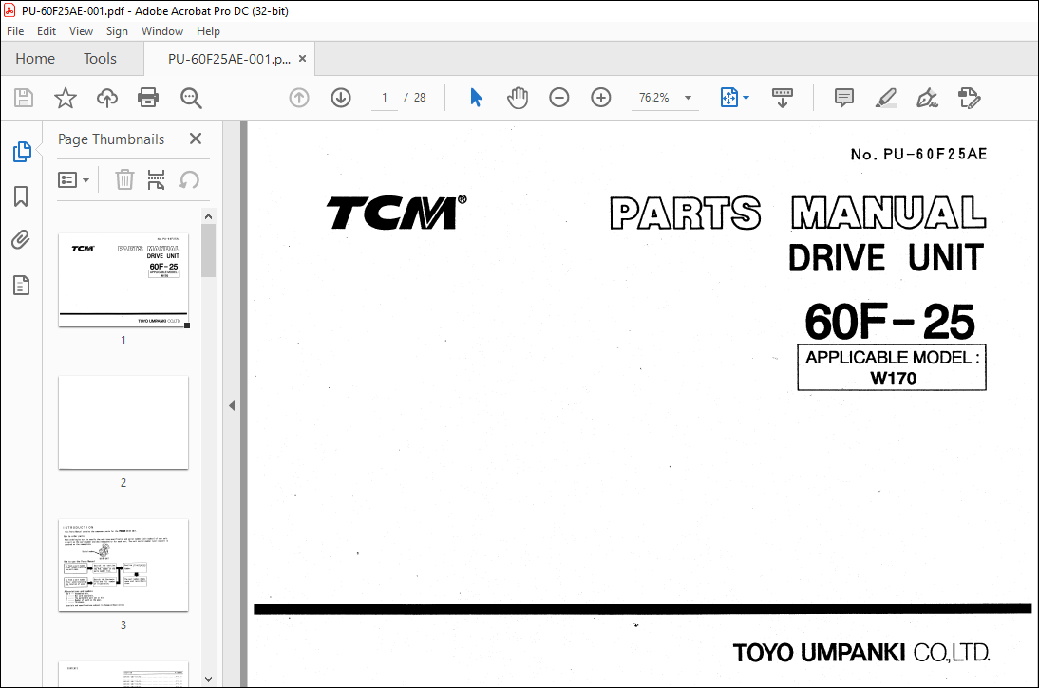
Task: Rotate page thumbnail icon
Action: pos(189,179)
